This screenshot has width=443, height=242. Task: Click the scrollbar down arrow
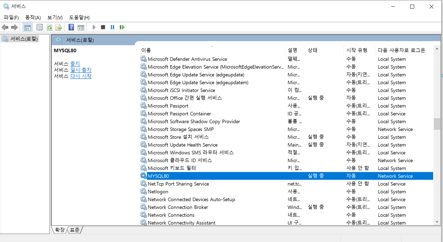[x=437, y=222]
